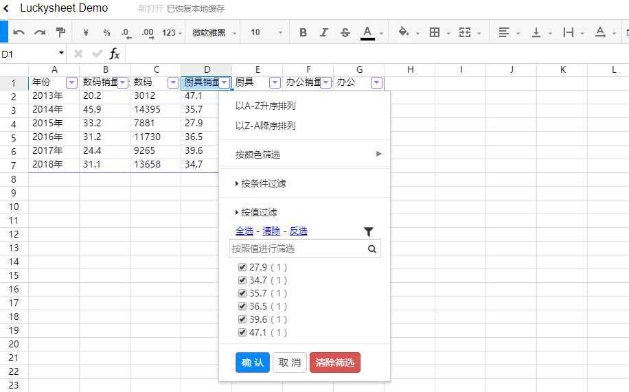The image size is (629, 392).
Task: Open the 按颜色筛选 submenu
Action: coord(304,154)
